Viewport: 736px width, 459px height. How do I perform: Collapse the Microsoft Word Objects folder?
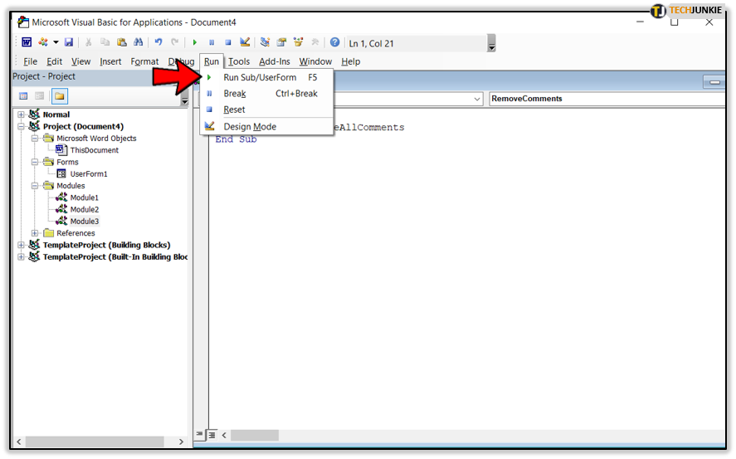(35, 139)
